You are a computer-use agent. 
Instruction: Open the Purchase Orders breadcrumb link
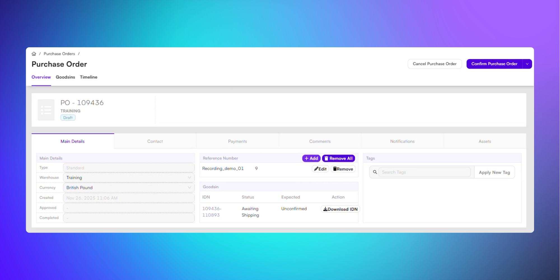[x=59, y=54]
